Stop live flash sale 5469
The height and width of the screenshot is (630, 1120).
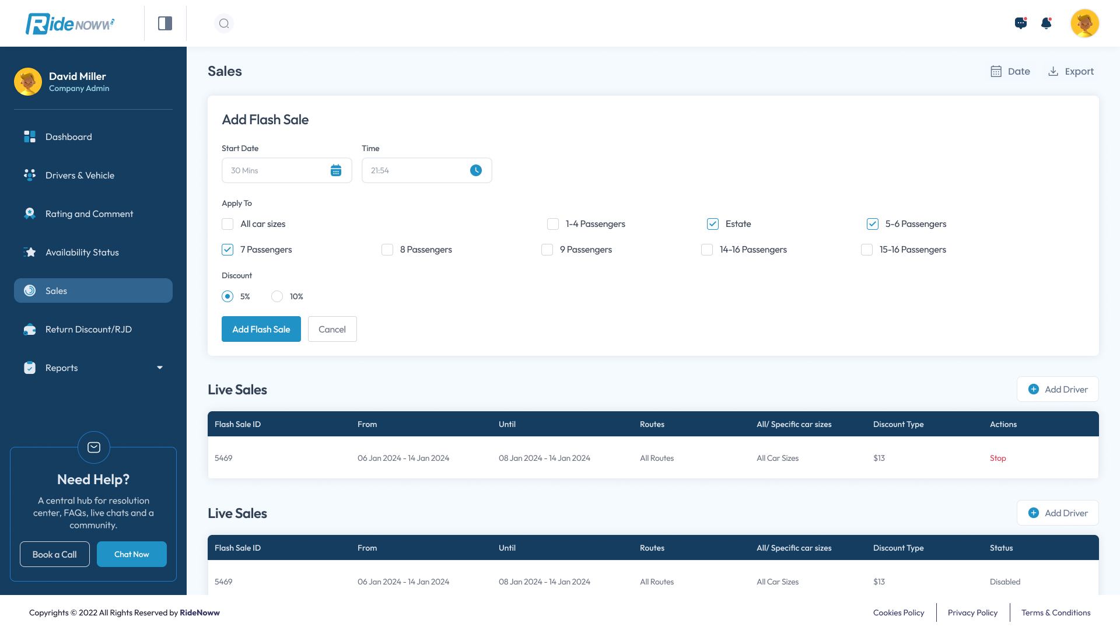point(998,458)
